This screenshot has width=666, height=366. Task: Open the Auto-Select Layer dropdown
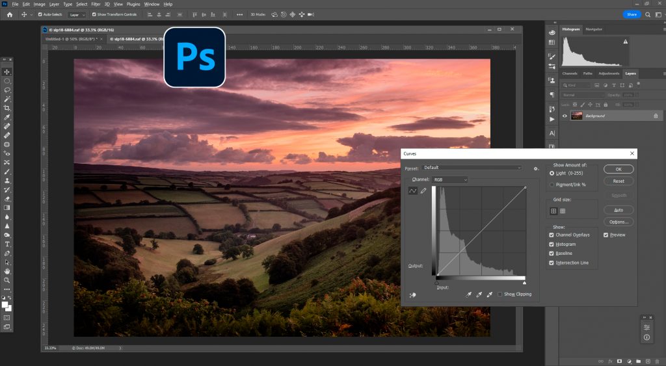point(77,14)
